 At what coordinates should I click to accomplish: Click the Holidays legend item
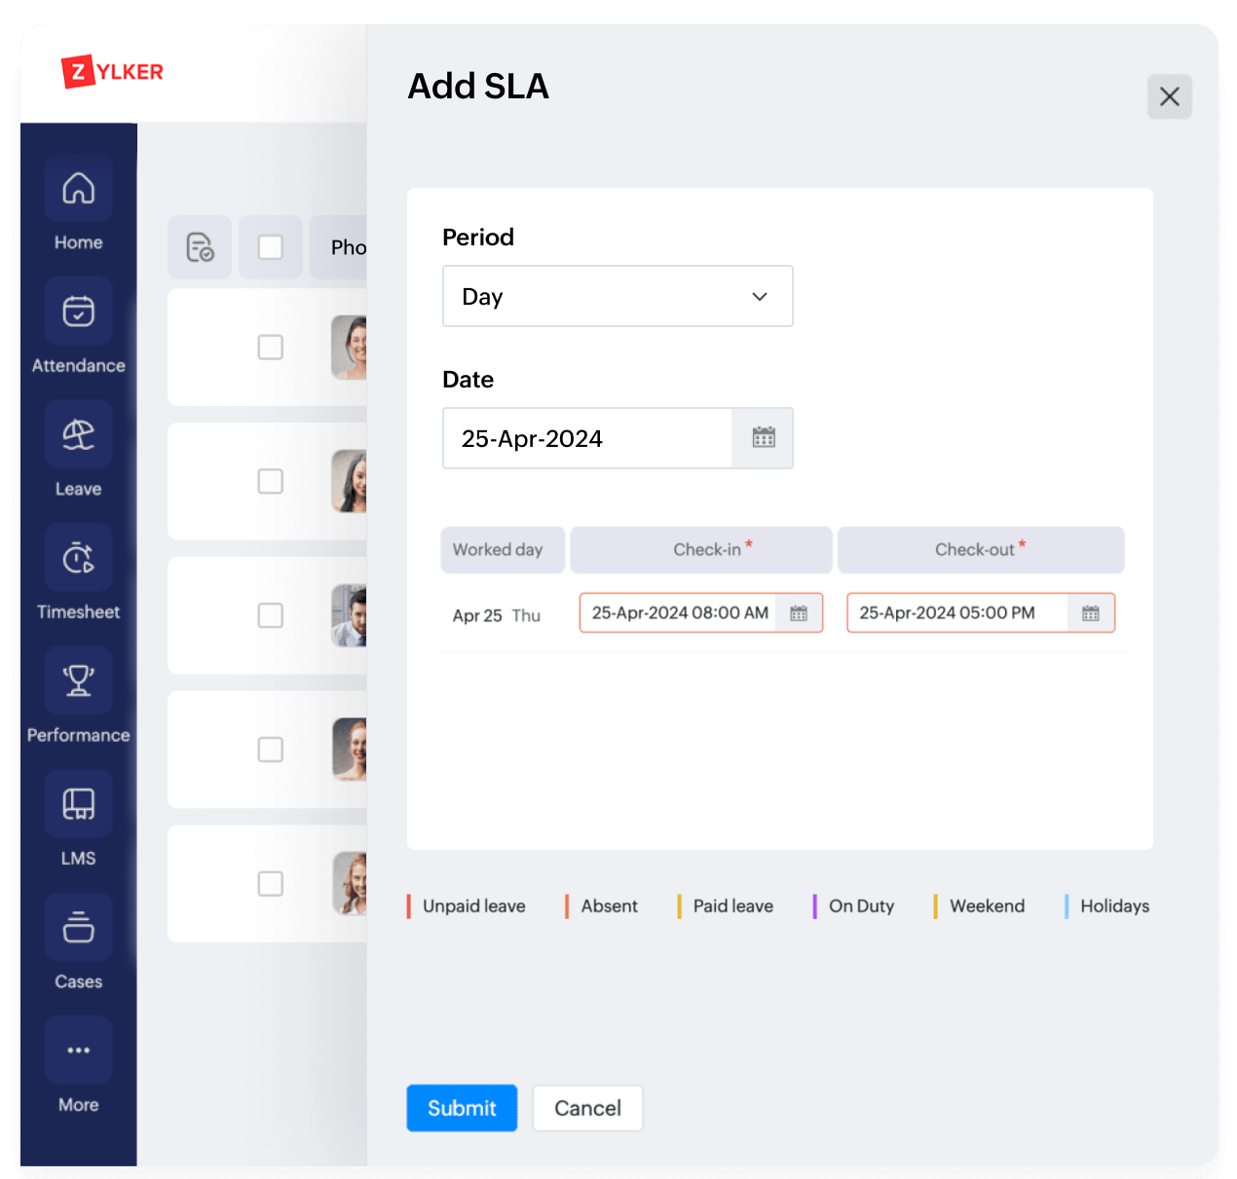click(1106, 906)
